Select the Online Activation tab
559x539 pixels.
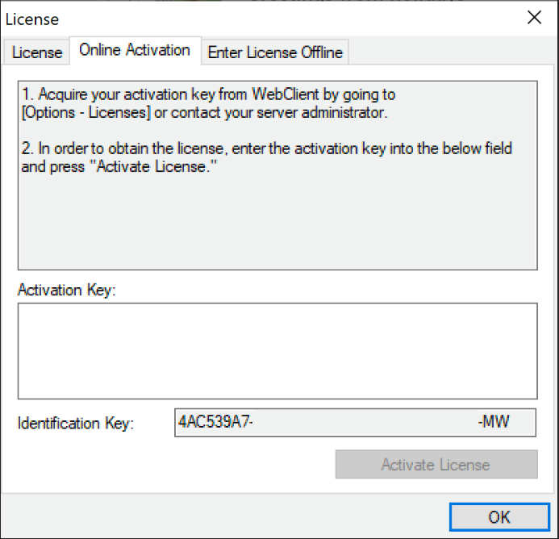point(135,50)
